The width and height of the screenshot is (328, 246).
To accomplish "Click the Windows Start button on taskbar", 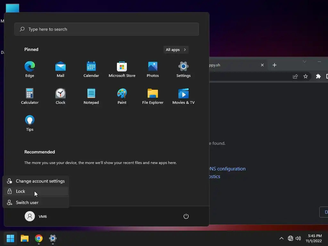I will (x=10, y=238).
